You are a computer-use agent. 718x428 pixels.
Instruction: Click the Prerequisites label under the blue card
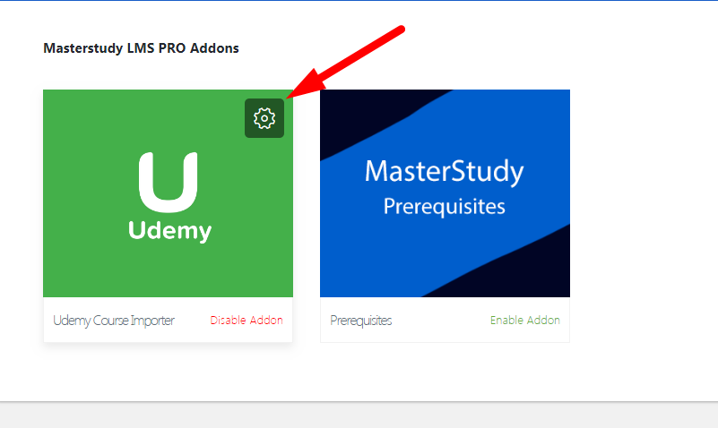click(361, 321)
